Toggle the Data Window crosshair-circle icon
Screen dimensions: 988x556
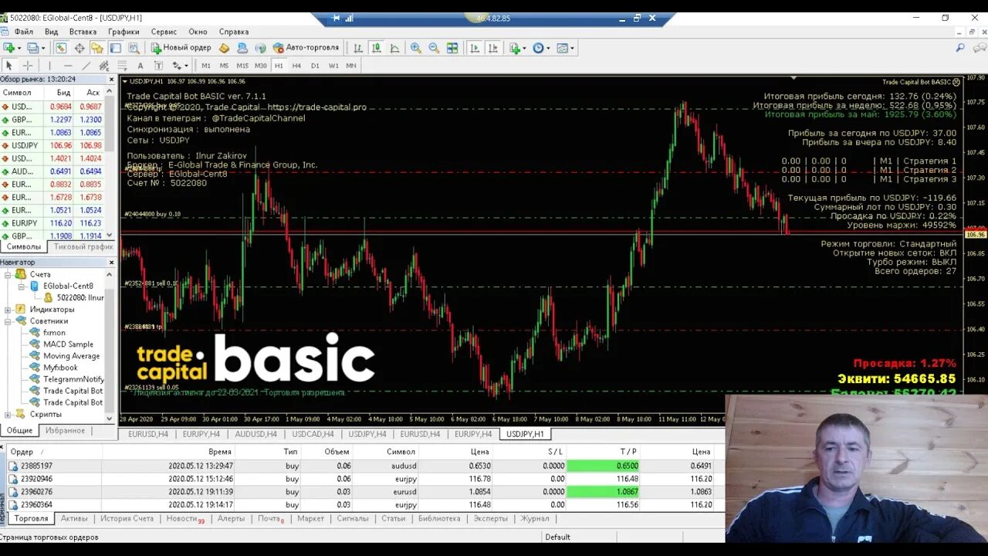(79, 48)
